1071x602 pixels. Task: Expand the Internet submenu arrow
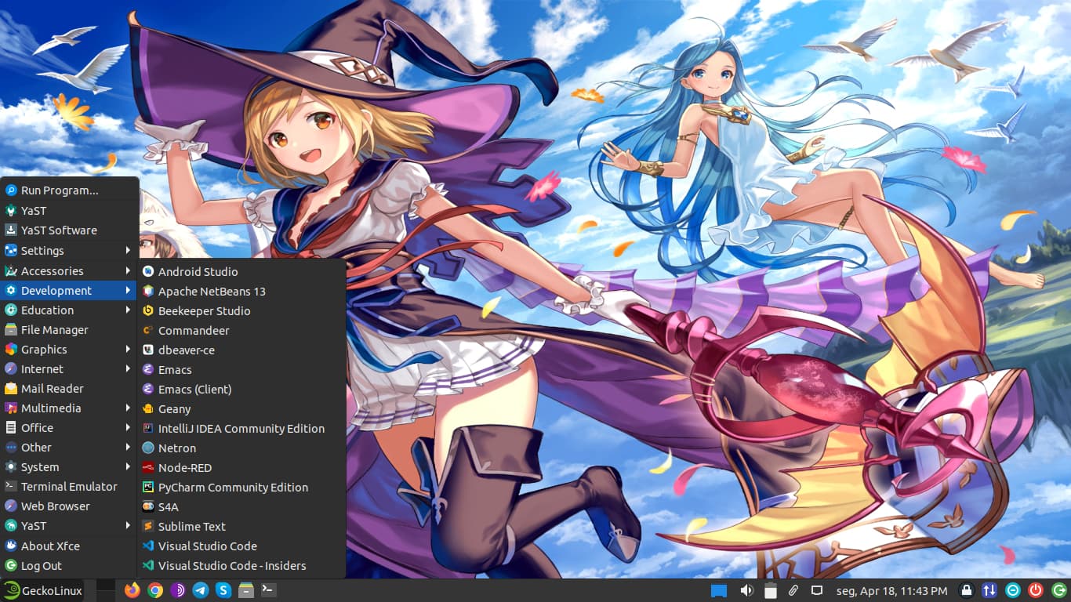pyautogui.click(x=128, y=369)
